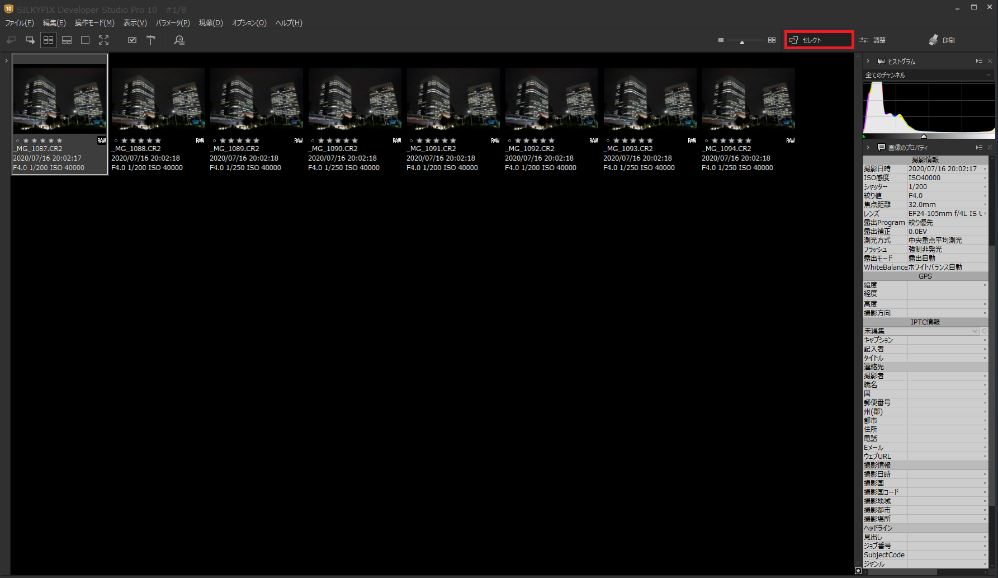Switch to thumbnail grid display mode
The image size is (998, 578).
[x=48, y=40]
